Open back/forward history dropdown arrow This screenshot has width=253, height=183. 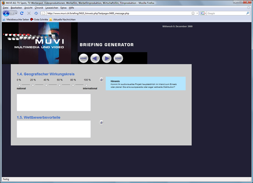tap(15, 13)
